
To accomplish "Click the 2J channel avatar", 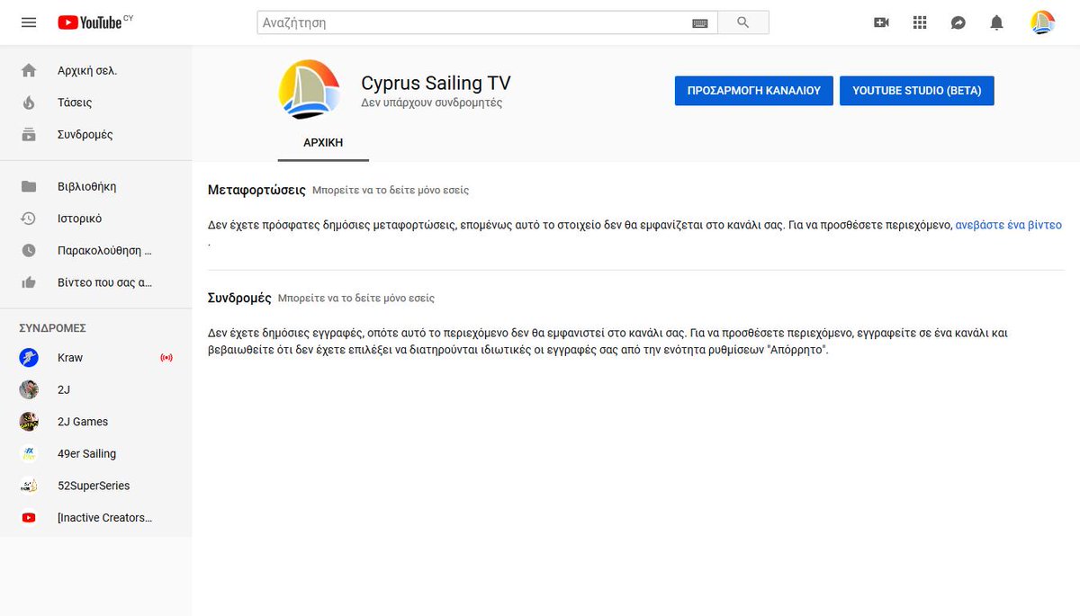I will [x=29, y=389].
